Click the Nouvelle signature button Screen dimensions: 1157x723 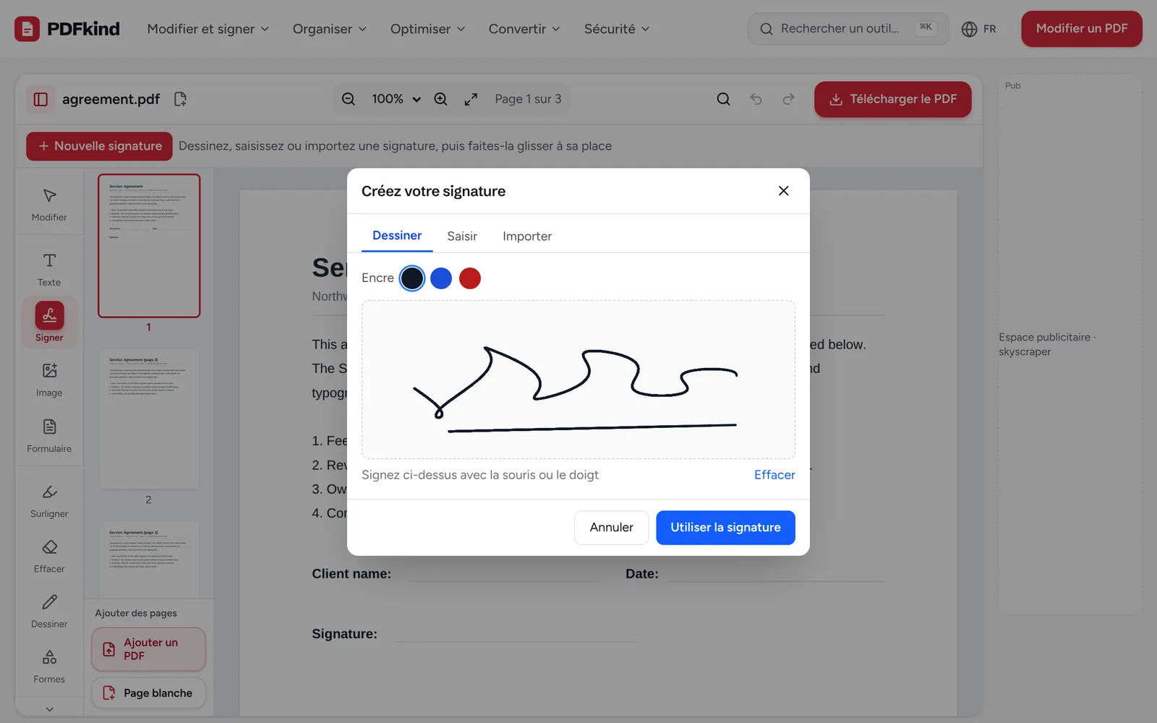tap(100, 146)
